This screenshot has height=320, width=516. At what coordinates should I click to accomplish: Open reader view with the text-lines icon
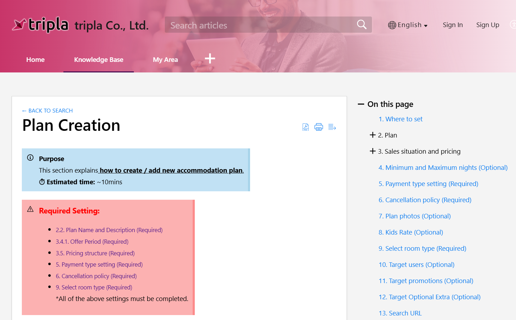tap(332, 127)
